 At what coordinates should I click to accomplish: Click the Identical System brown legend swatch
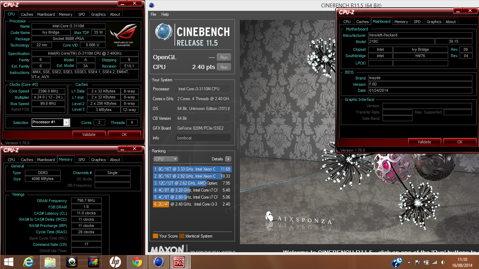point(182,236)
